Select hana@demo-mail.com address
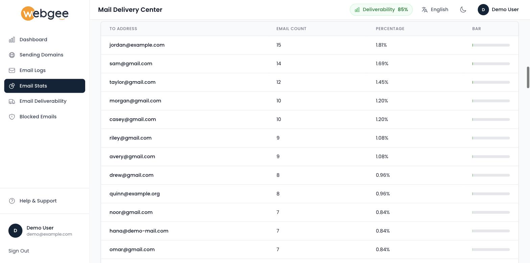This screenshot has height=263, width=530. click(139, 231)
